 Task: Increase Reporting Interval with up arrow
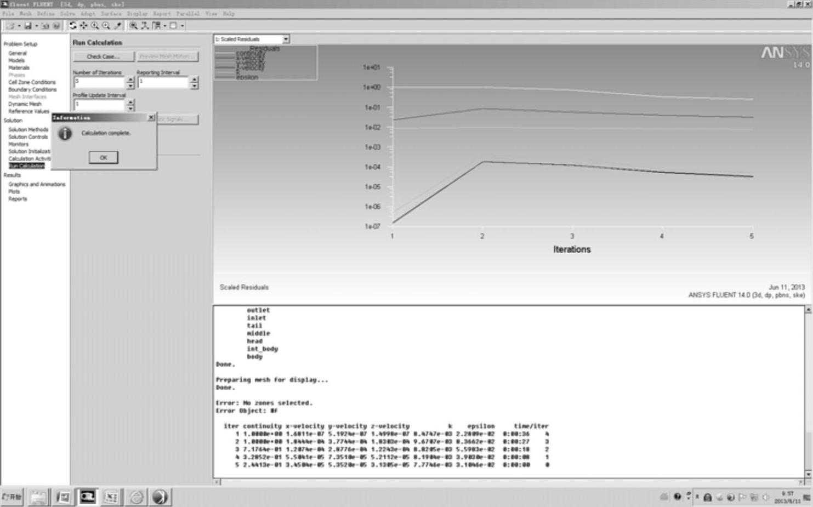pyautogui.click(x=195, y=79)
